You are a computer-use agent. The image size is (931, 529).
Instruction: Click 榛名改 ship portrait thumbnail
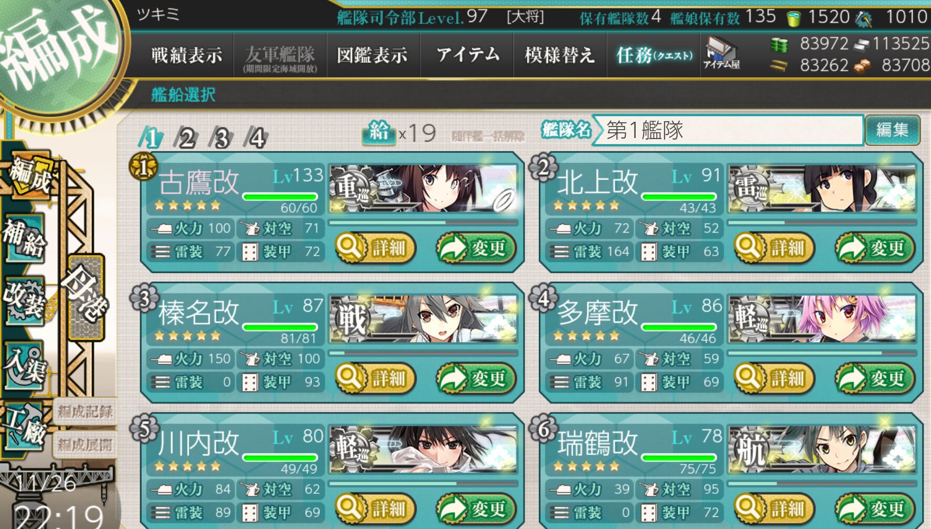tap(423, 319)
